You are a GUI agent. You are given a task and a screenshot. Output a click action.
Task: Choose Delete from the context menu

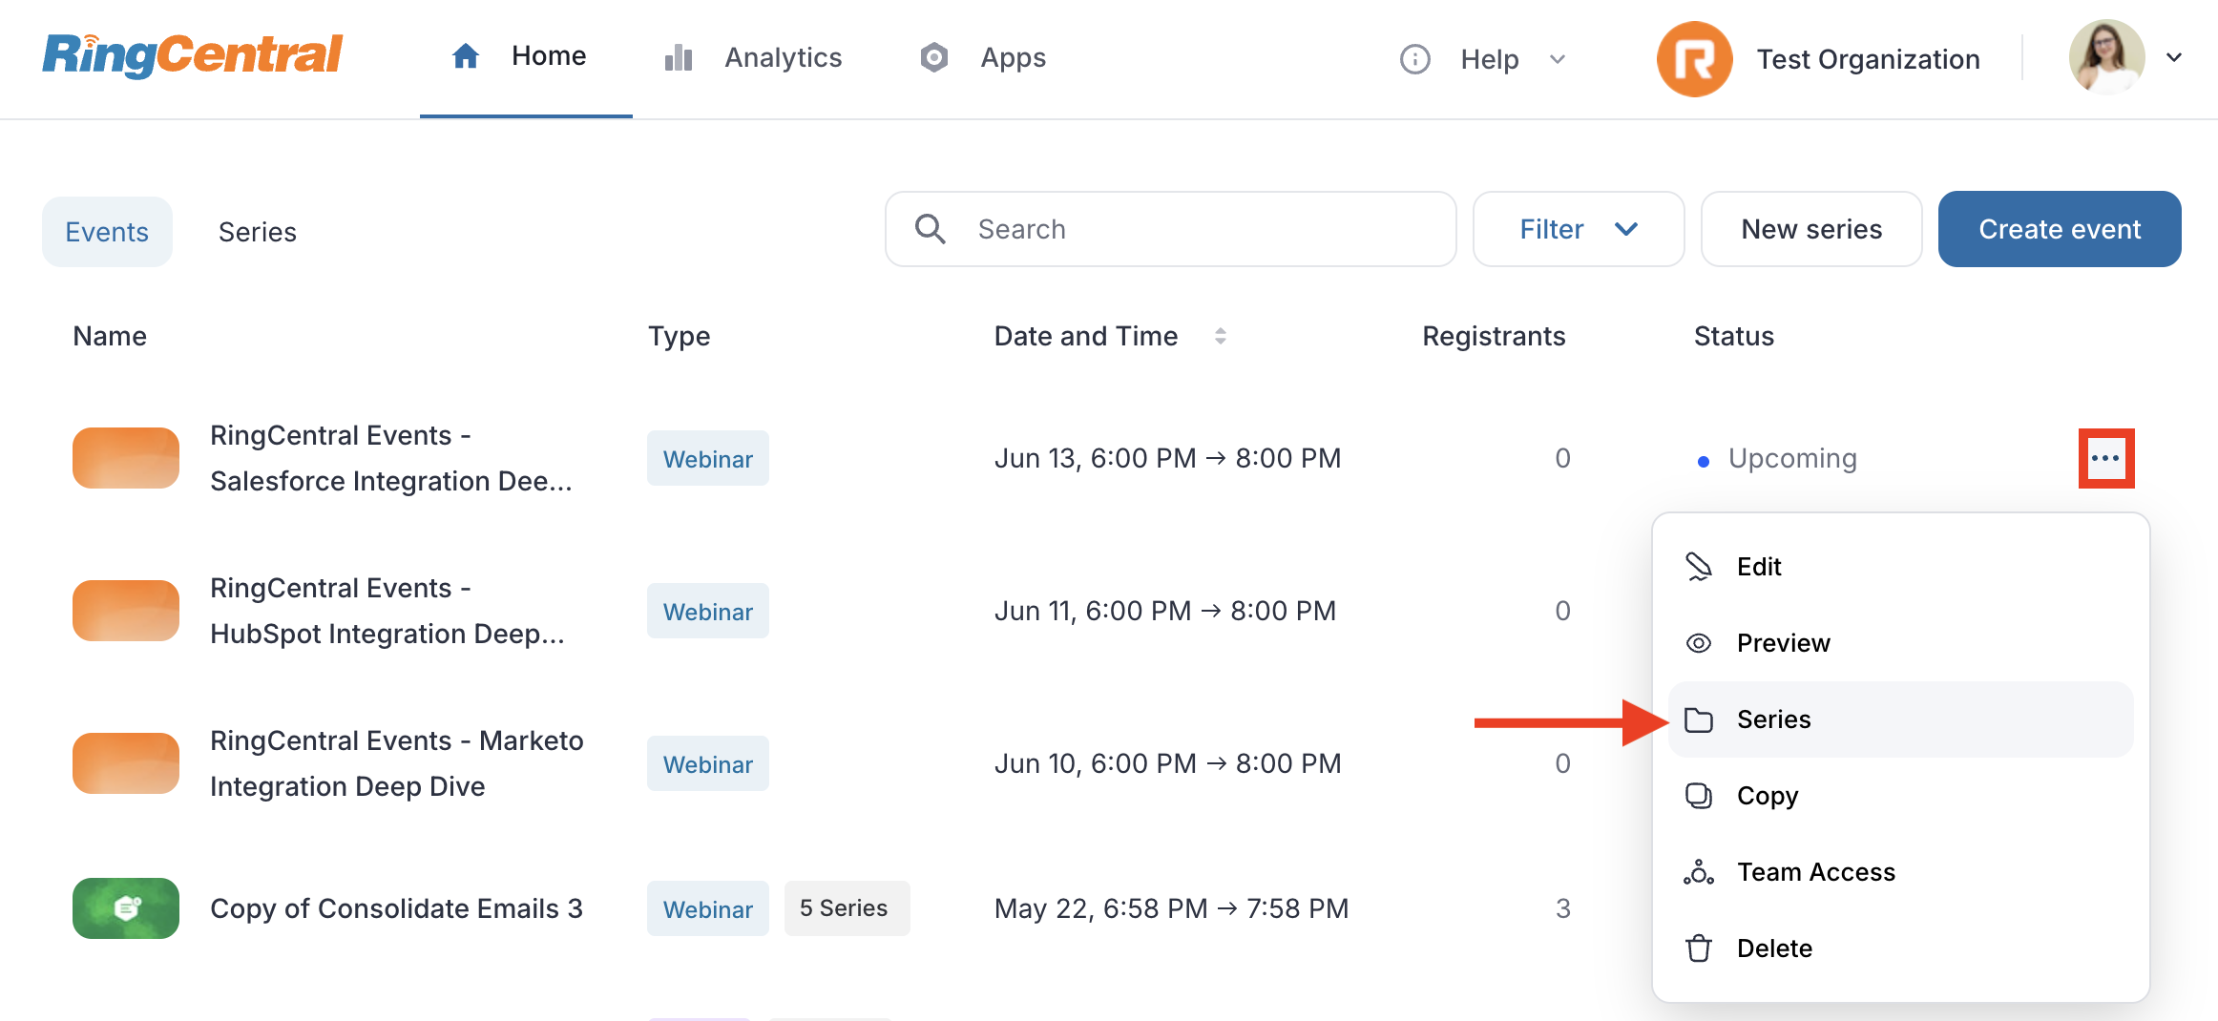[1900, 948]
